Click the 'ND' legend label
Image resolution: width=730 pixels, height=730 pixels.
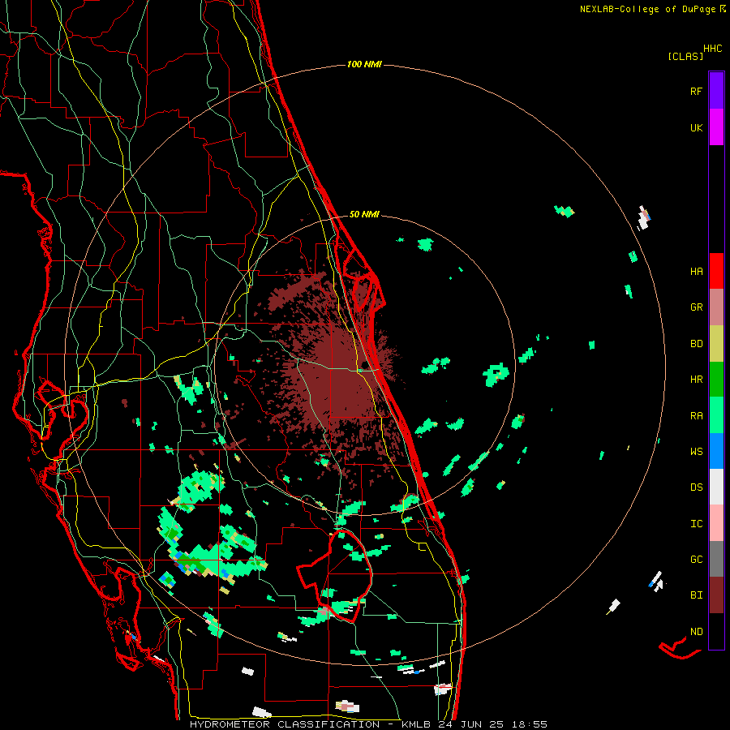696,632
